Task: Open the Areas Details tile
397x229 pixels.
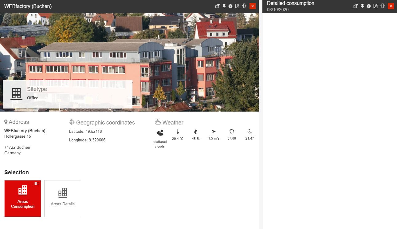Action: pyautogui.click(x=63, y=199)
